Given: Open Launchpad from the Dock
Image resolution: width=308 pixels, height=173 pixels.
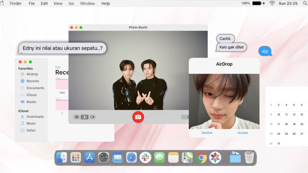Looking at the screenshot, I should click(75, 157).
